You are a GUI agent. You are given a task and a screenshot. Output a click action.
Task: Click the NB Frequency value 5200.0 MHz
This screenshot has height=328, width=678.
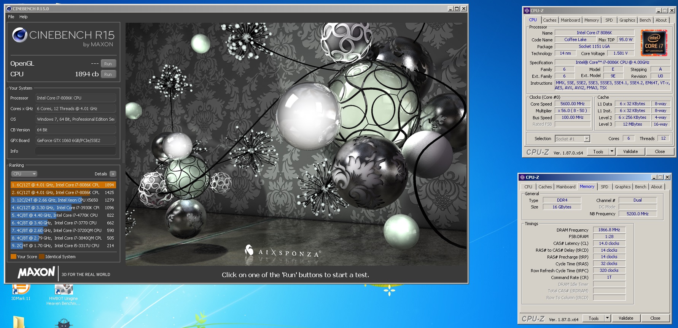pyautogui.click(x=637, y=214)
